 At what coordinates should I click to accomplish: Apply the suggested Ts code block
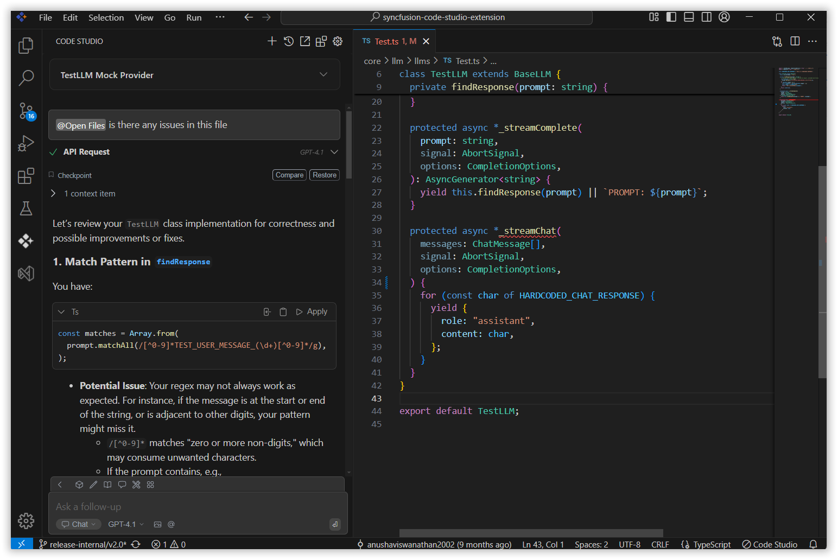pyautogui.click(x=312, y=312)
